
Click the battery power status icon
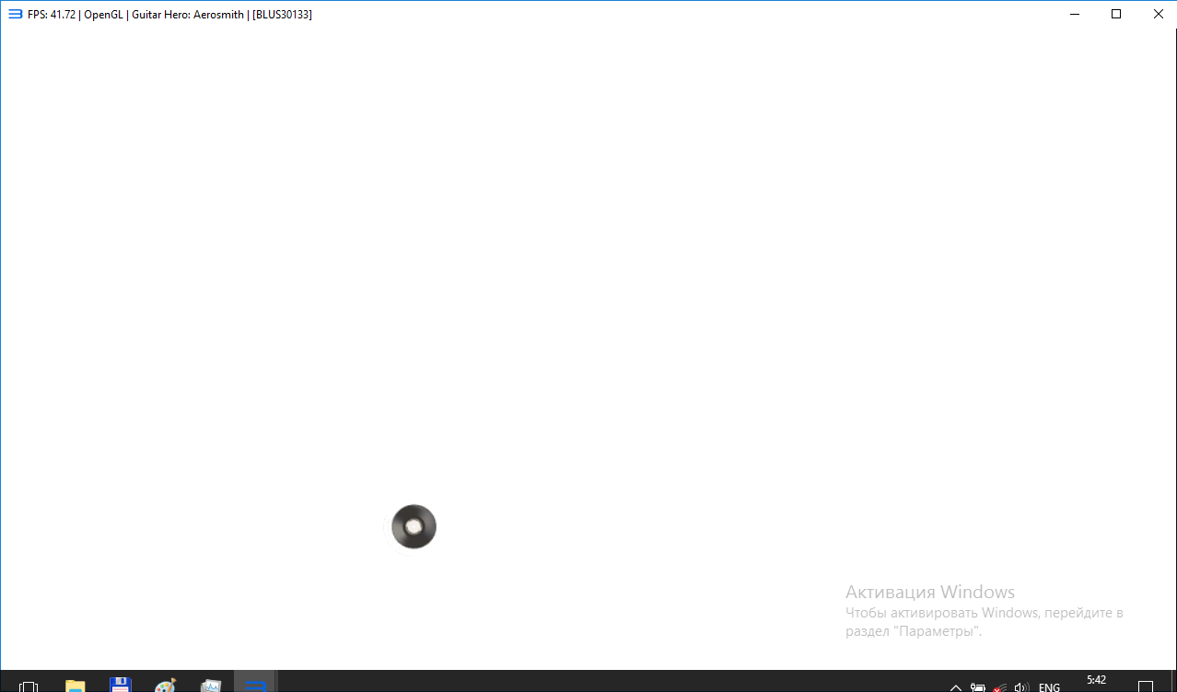pyautogui.click(x=978, y=686)
